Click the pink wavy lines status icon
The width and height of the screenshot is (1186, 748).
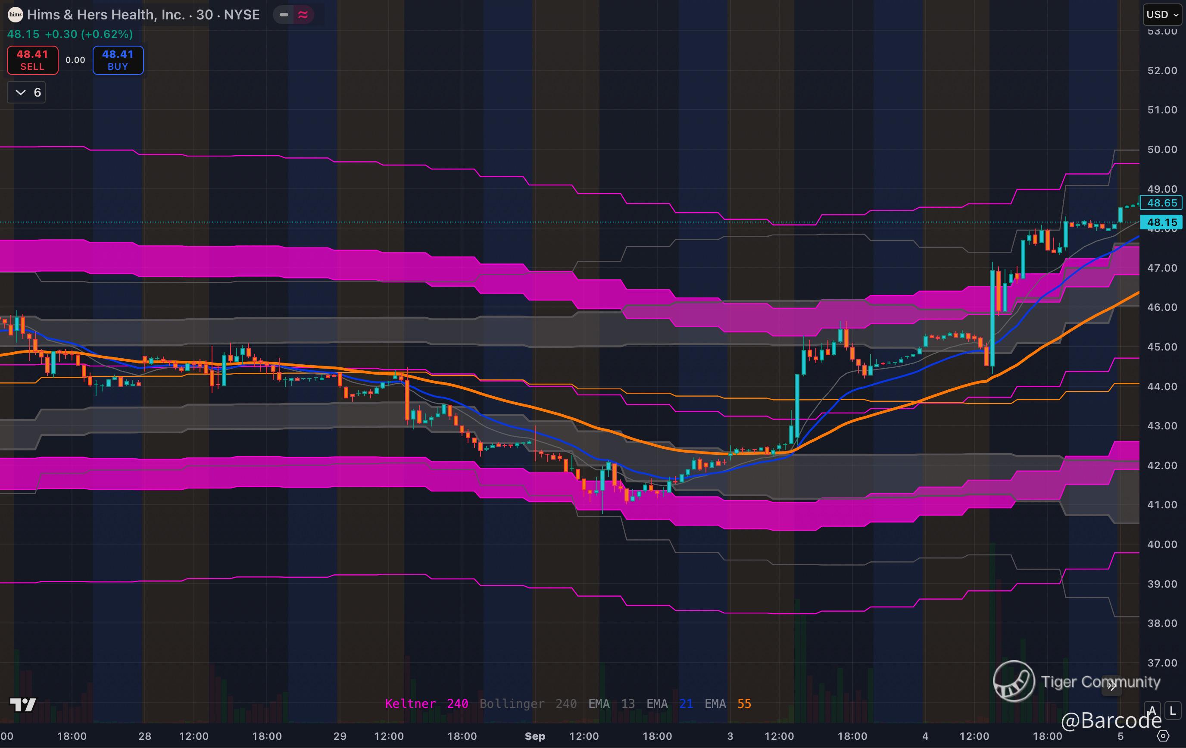(303, 15)
